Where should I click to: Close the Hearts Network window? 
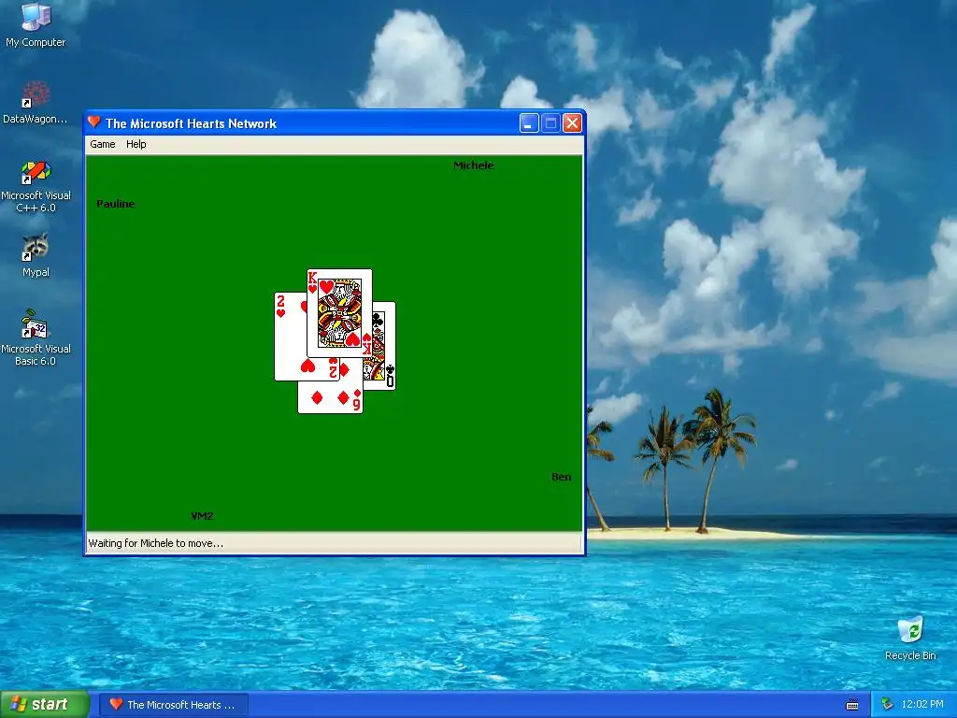572,123
